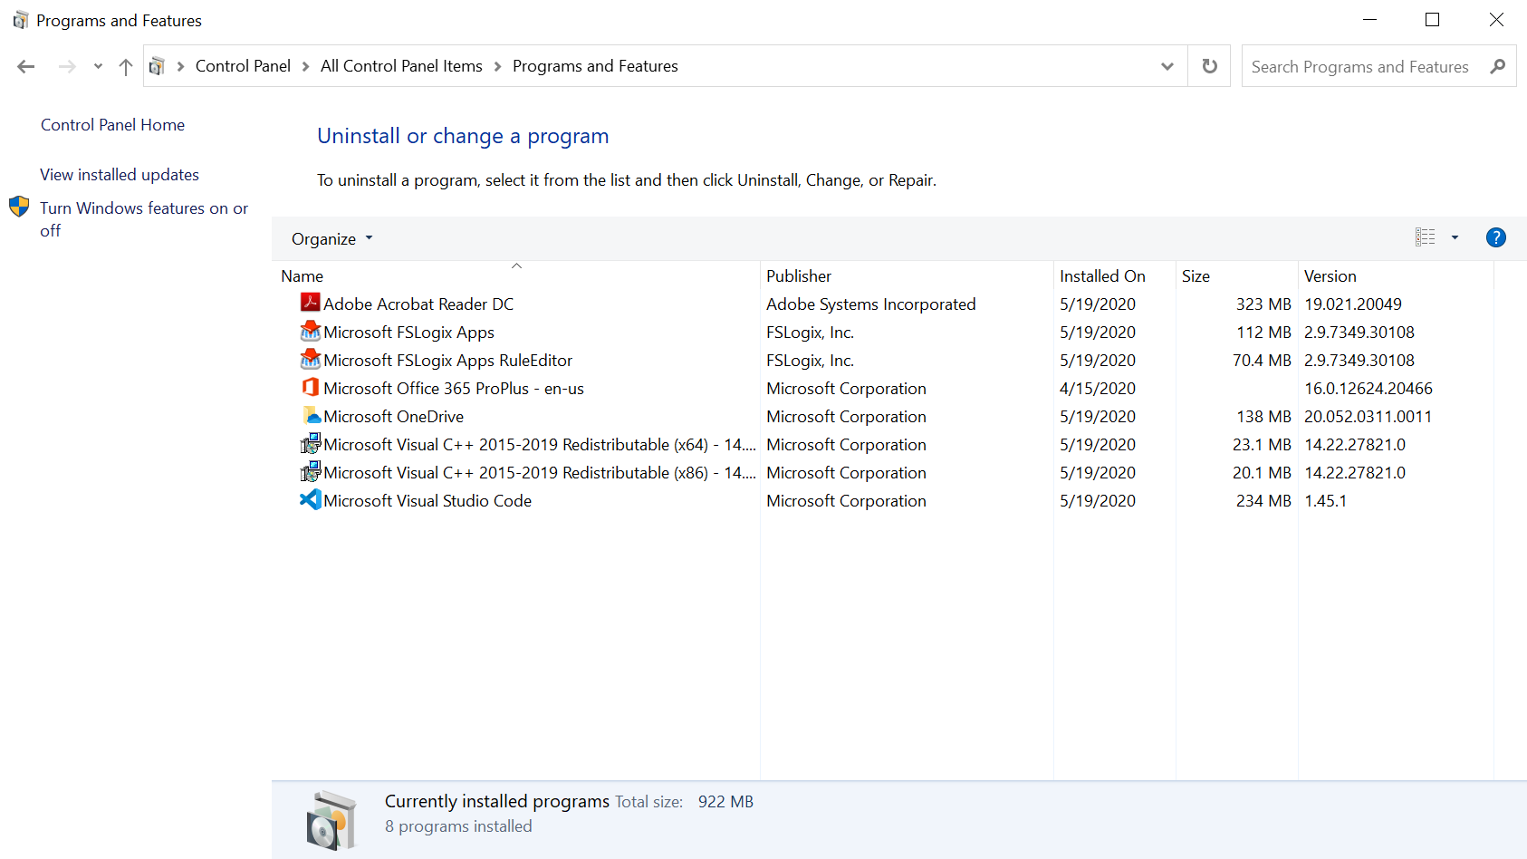1527x859 pixels.
Task: Click the 234 MB size cell
Action: point(1263,501)
